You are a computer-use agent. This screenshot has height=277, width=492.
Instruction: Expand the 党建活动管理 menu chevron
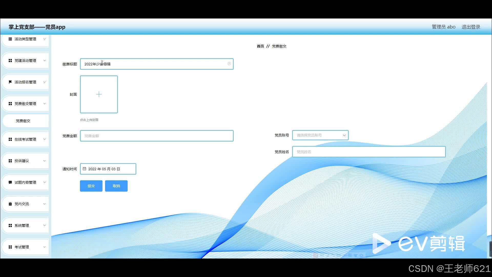[x=44, y=61]
